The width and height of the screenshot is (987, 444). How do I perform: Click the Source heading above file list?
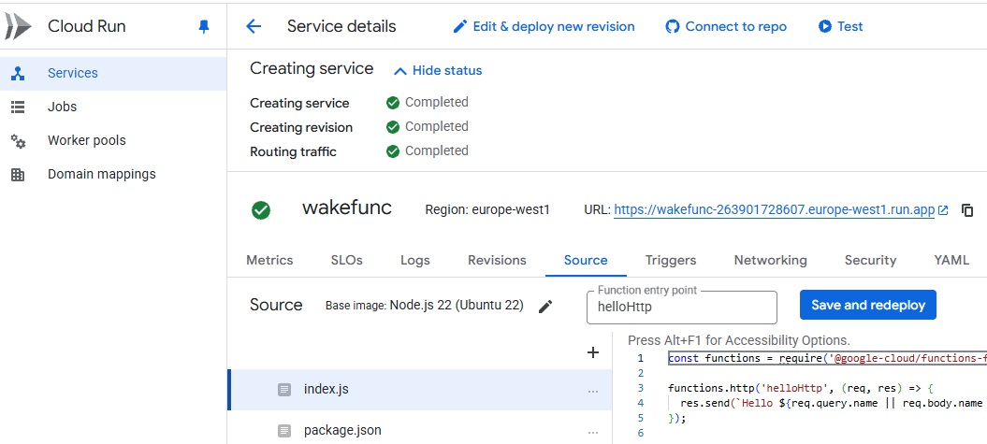276,305
